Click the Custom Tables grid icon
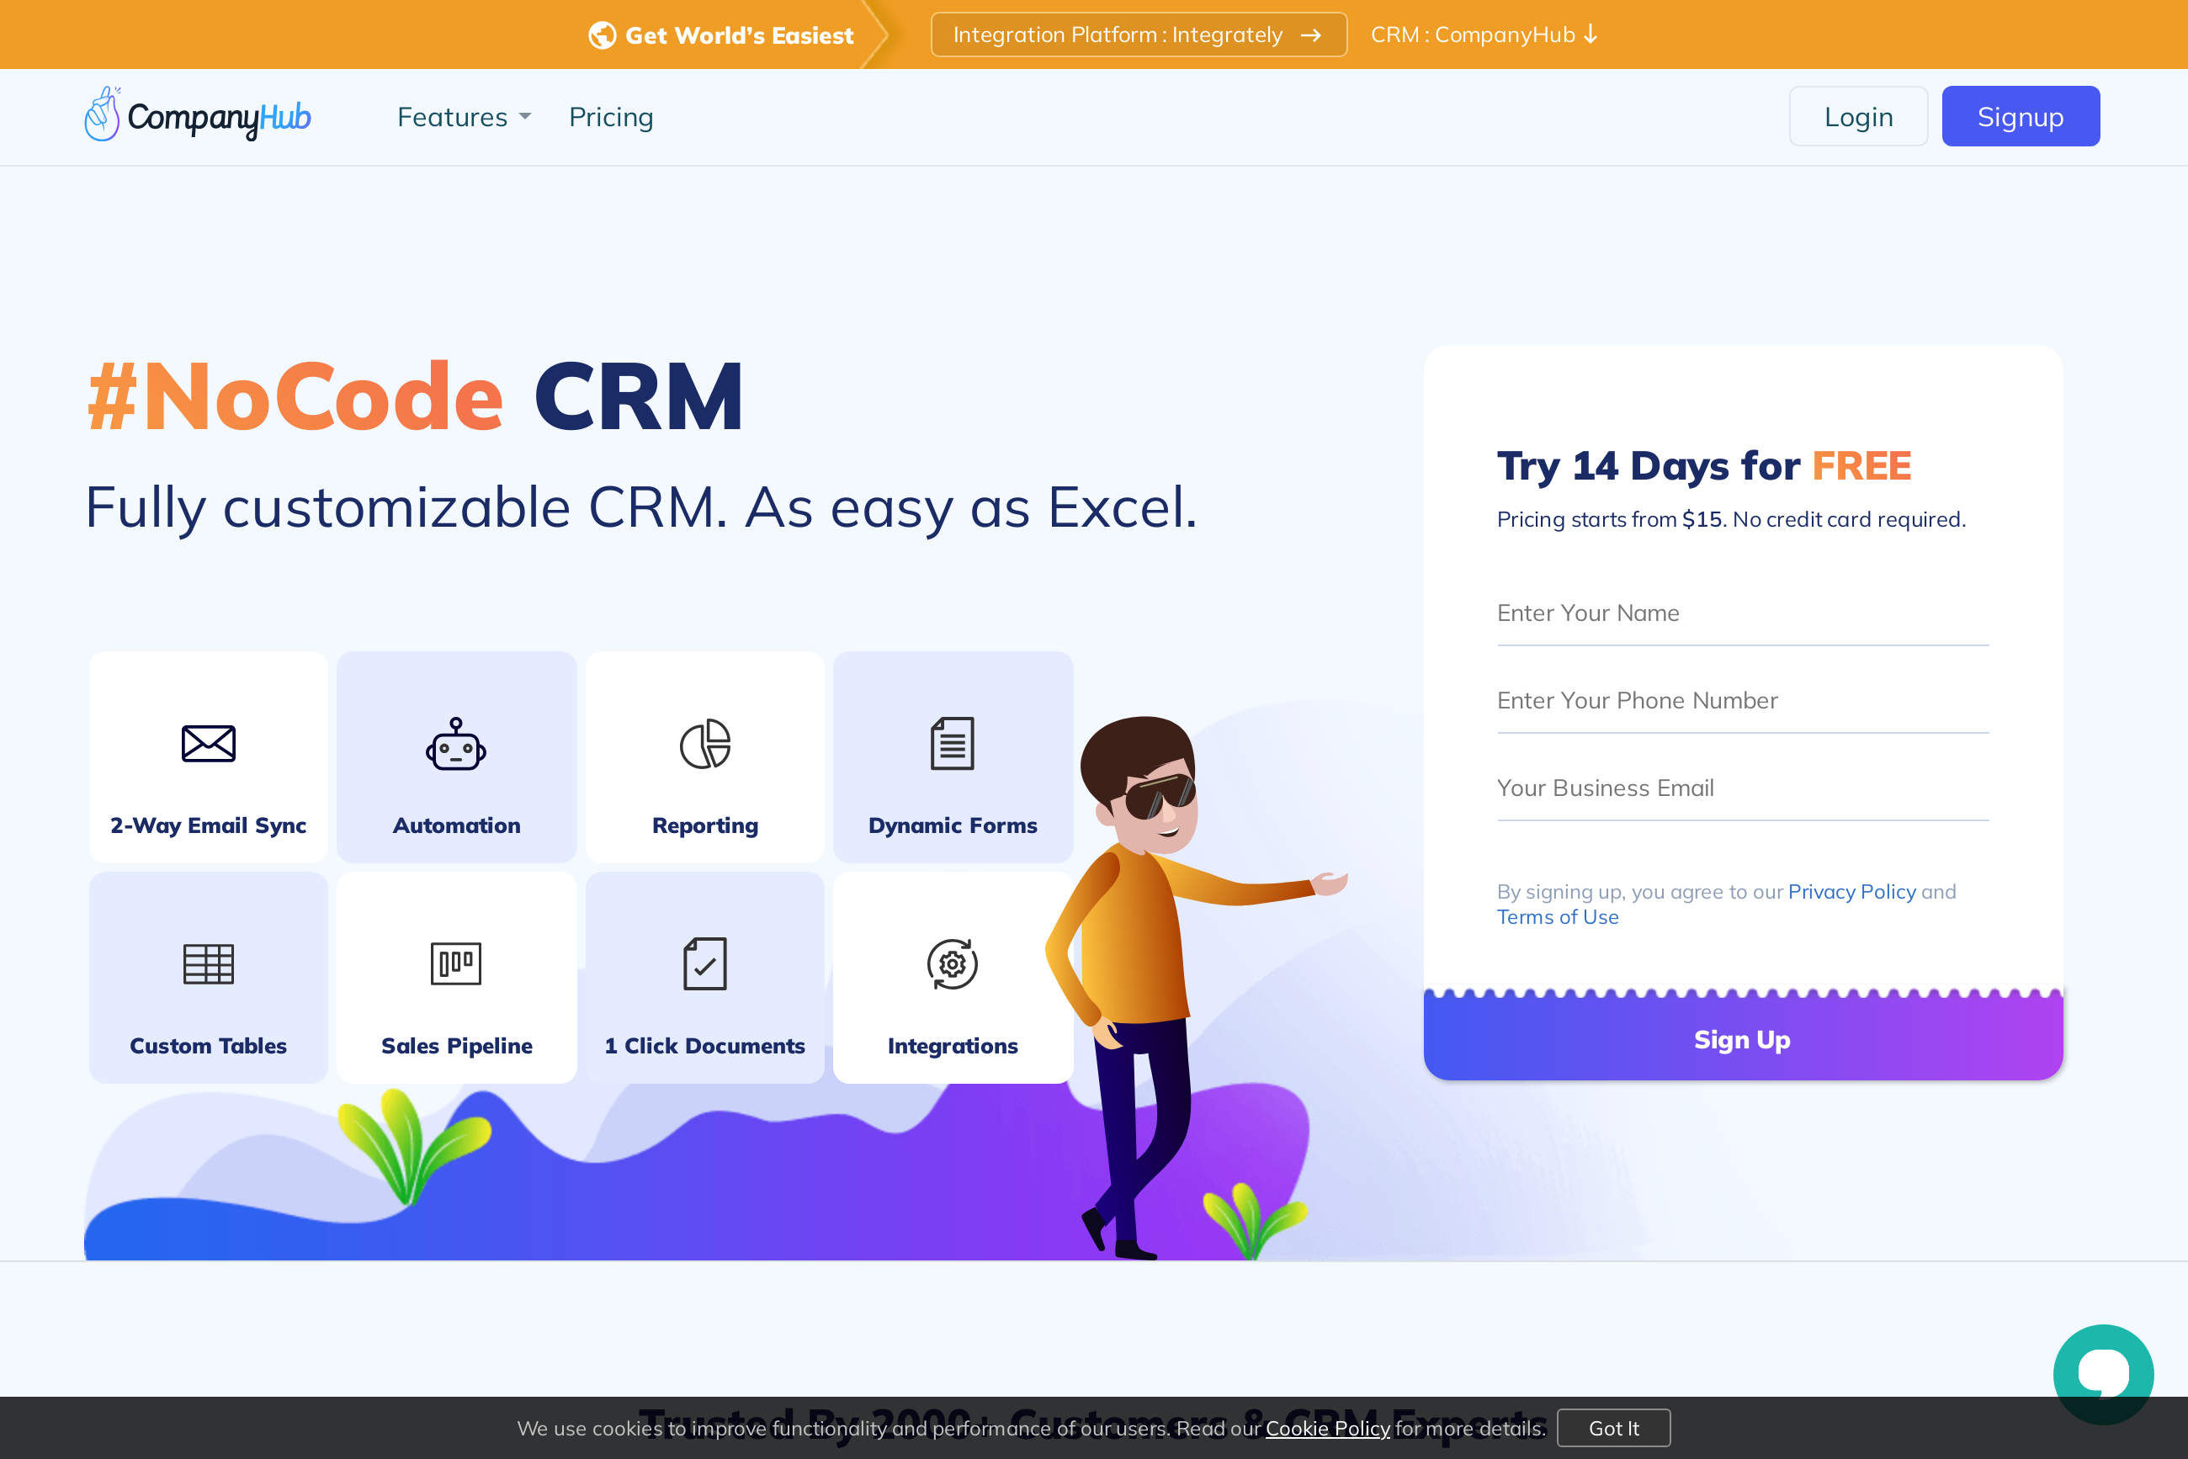The height and width of the screenshot is (1459, 2188). click(208, 963)
